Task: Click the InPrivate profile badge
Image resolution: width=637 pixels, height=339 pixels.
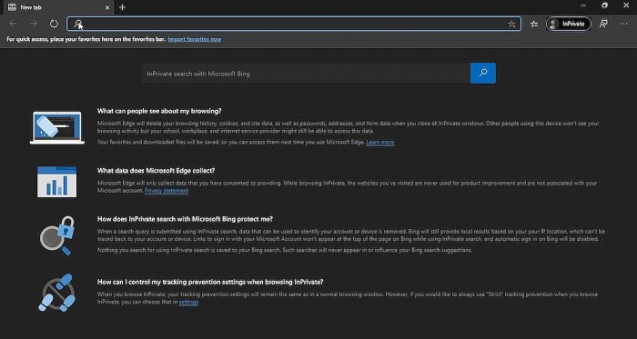Action: pyautogui.click(x=568, y=24)
